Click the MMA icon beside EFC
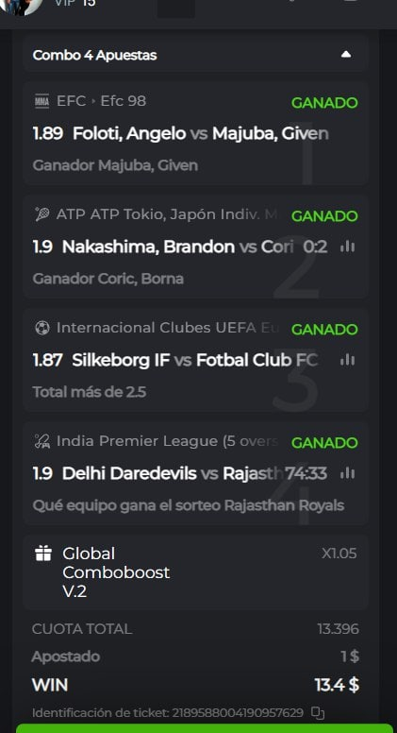 coord(42,101)
